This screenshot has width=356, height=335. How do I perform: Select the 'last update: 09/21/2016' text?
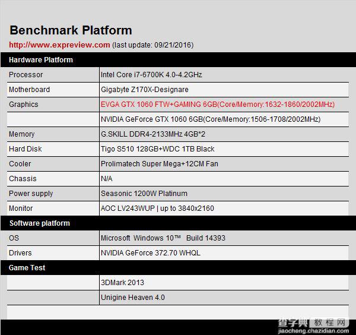[153, 45]
